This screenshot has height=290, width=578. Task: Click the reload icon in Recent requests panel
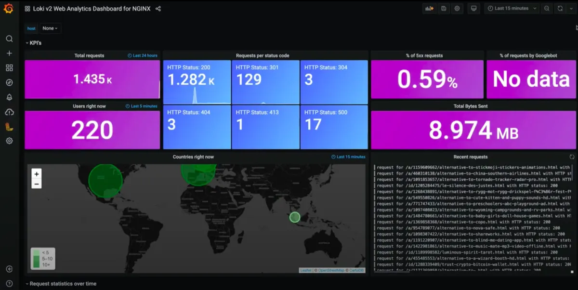572,157
